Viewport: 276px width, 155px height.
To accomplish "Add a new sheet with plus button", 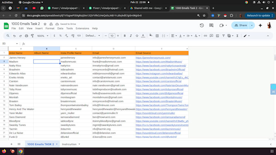I will 11,144.
